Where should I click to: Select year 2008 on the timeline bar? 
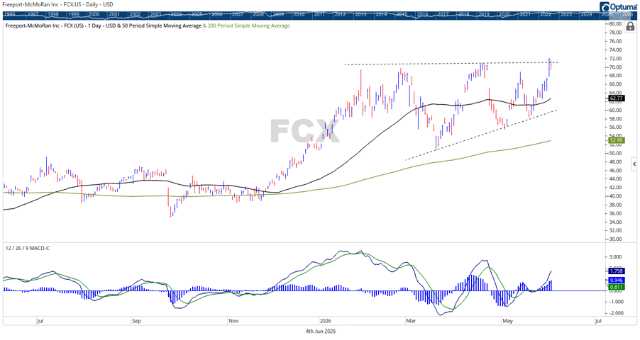(x=258, y=14)
